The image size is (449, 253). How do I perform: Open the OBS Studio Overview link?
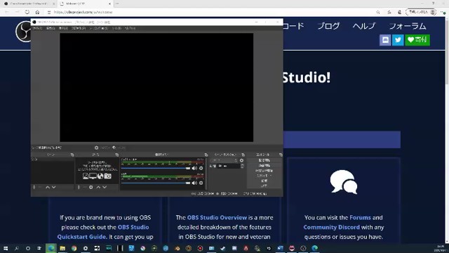pyautogui.click(x=217, y=217)
